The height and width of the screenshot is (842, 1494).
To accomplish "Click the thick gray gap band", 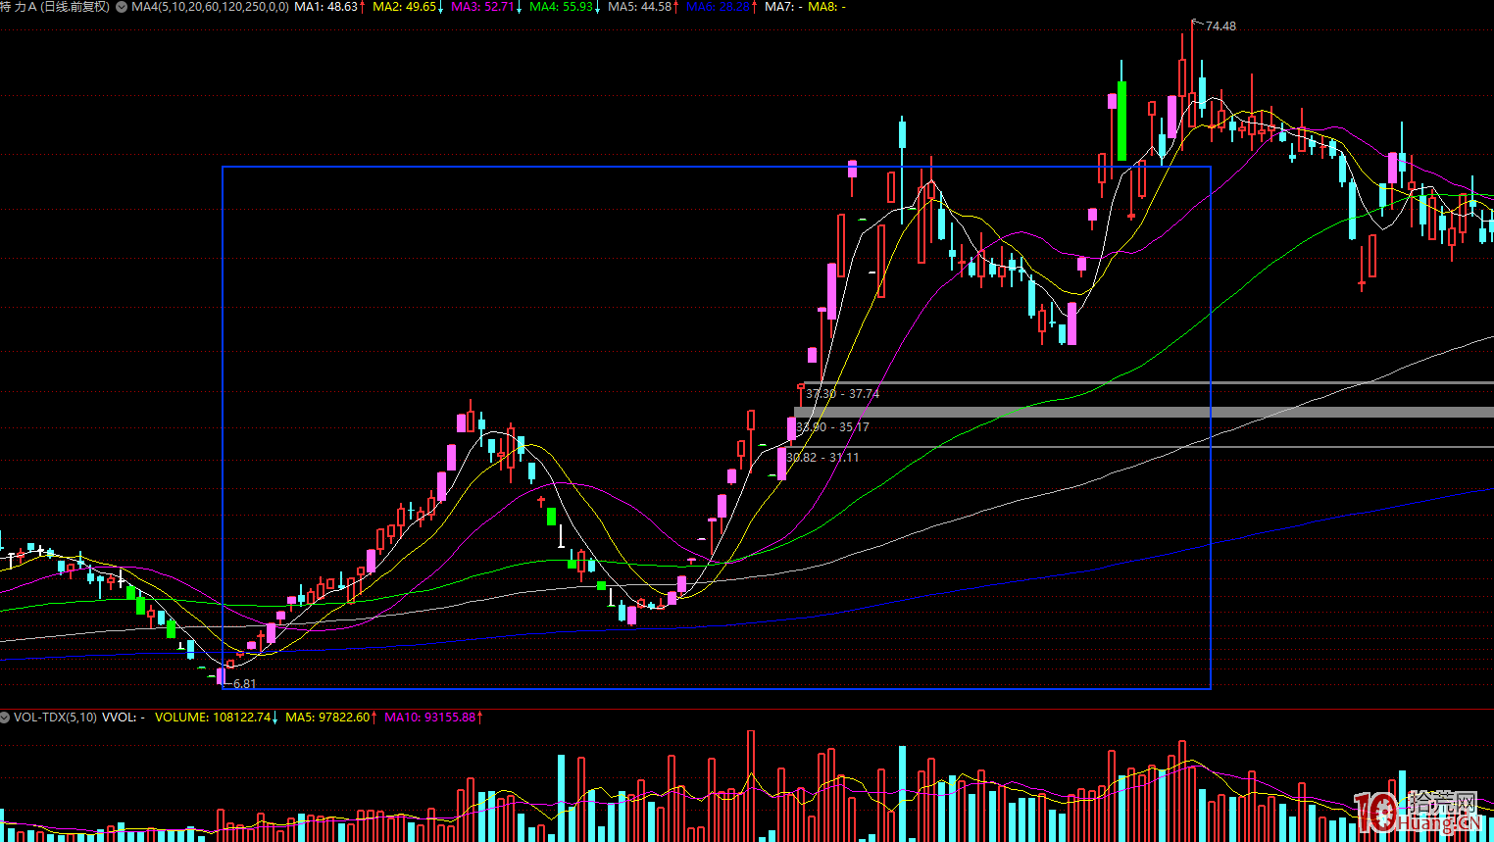I will (x=1274, y=413).
